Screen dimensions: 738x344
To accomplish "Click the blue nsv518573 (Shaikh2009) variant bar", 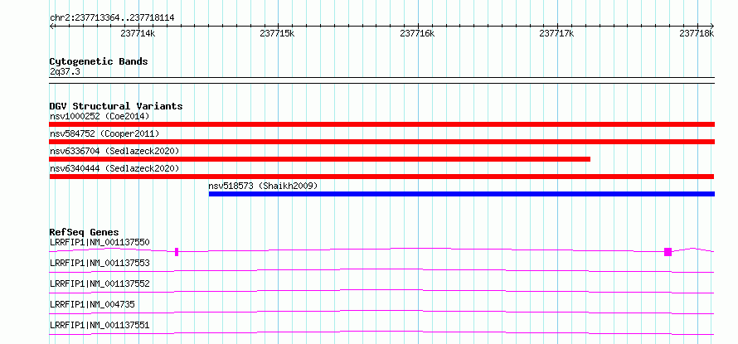I will [462, 194].
